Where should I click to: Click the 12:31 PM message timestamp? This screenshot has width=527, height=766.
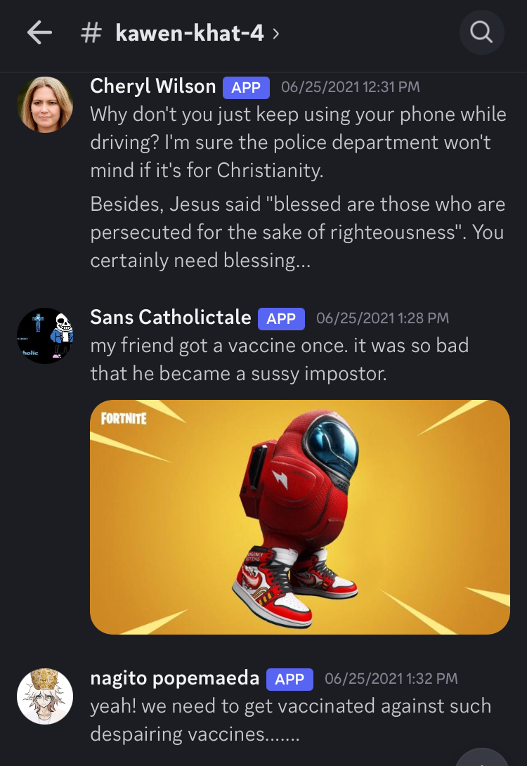350,87
